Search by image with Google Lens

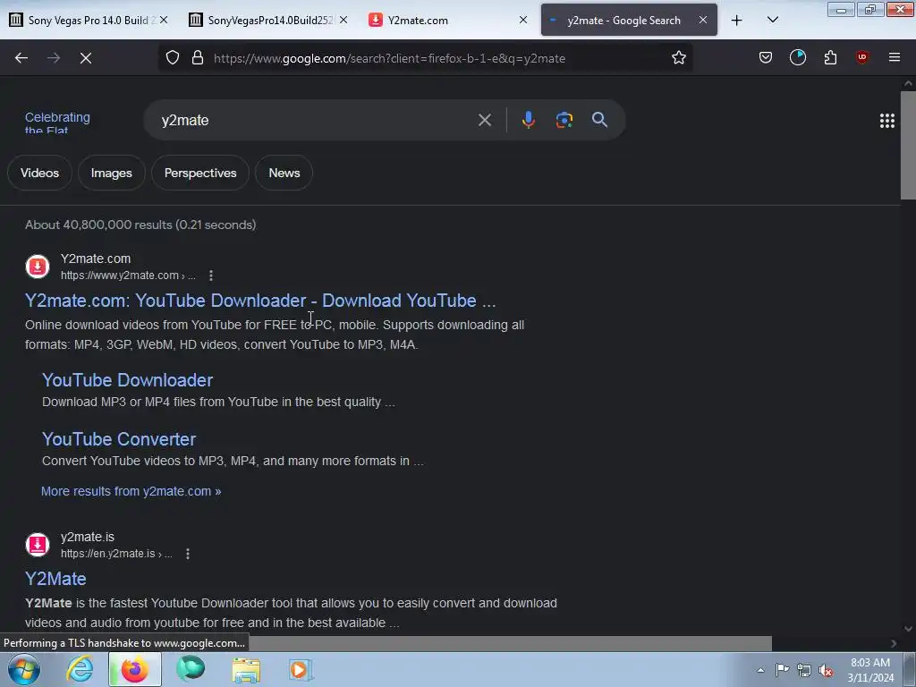point(564,120)
